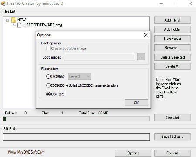Select the UDF ISO radio button

click(x=48, y=94)
